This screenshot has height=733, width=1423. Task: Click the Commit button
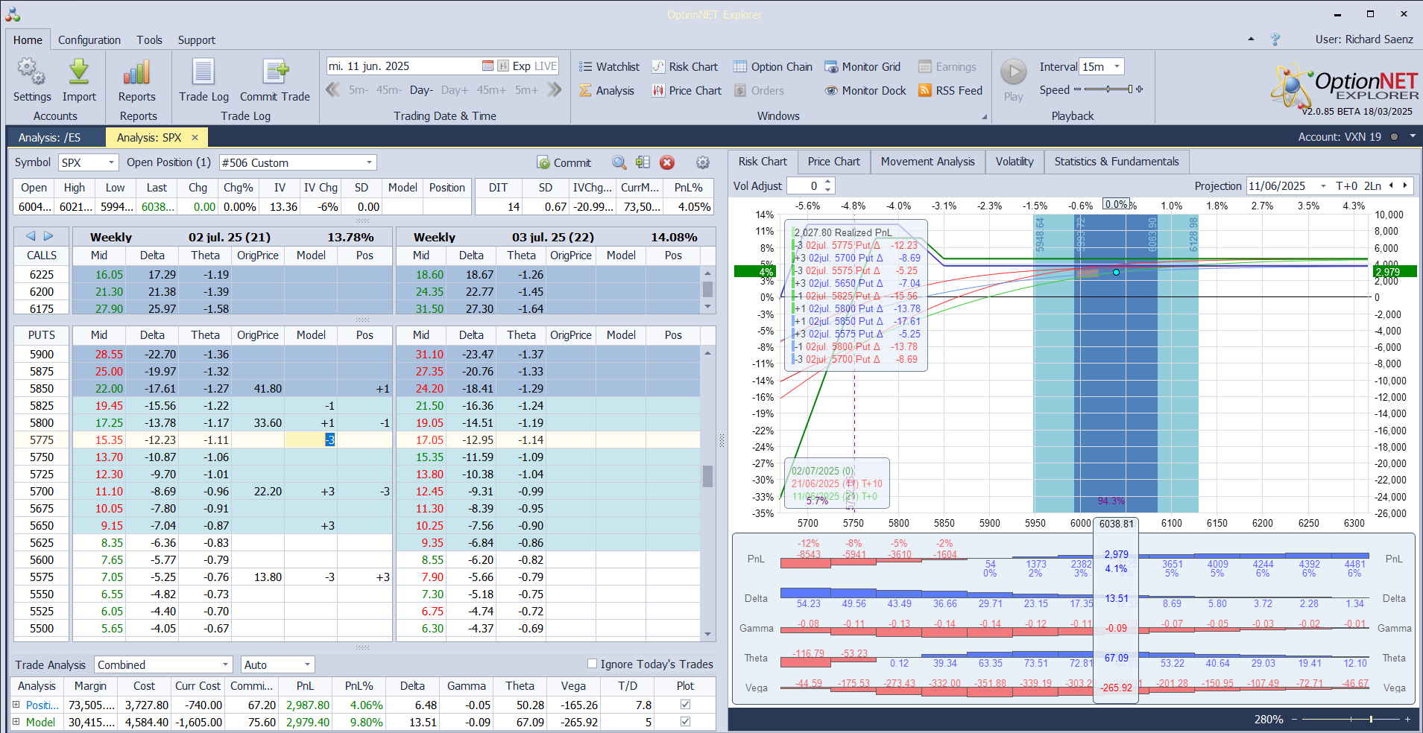[x=564, y=162]
